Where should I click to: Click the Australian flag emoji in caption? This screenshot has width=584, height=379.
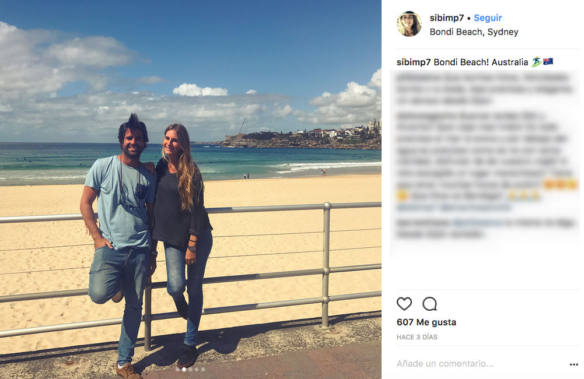[x=548, y=61]
